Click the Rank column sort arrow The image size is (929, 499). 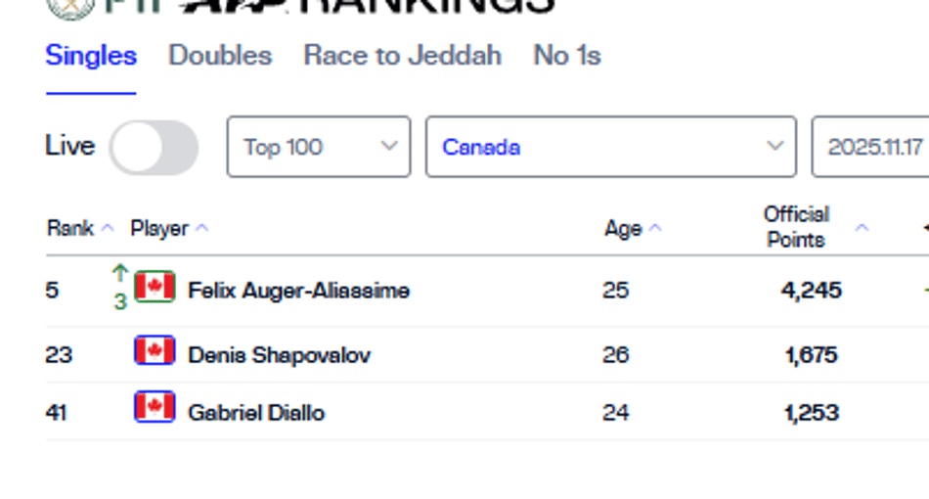coord(108,228)
